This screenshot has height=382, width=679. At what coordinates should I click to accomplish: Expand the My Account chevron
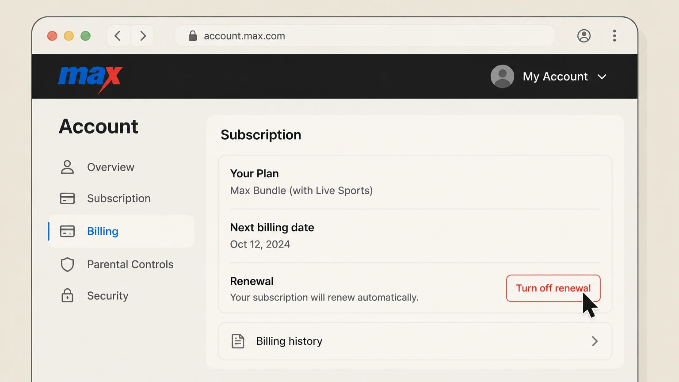(x=602, y=77)
